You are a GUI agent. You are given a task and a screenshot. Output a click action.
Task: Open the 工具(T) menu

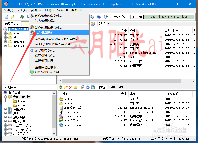pos(49,10)
